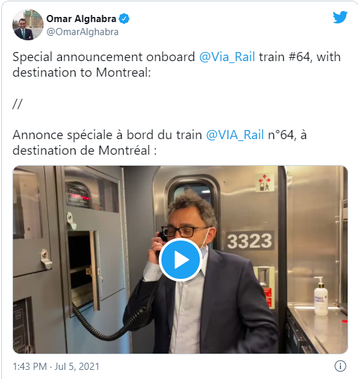Viewport: 358px width, 379px height.
Task: Click the verified badge next to Omar Alghabra
Action: click(124, 19)
